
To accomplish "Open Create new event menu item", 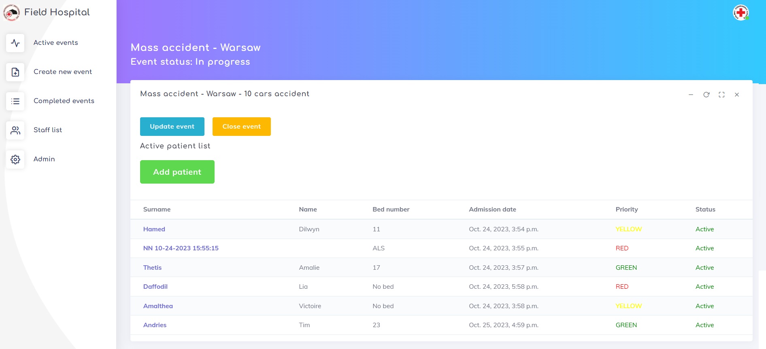I will pyautogui.click(x=63, y=72).
